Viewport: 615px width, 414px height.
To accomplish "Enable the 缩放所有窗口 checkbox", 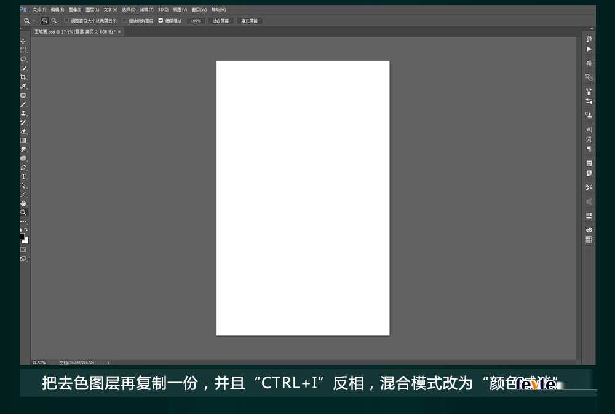I will (124, 20).
